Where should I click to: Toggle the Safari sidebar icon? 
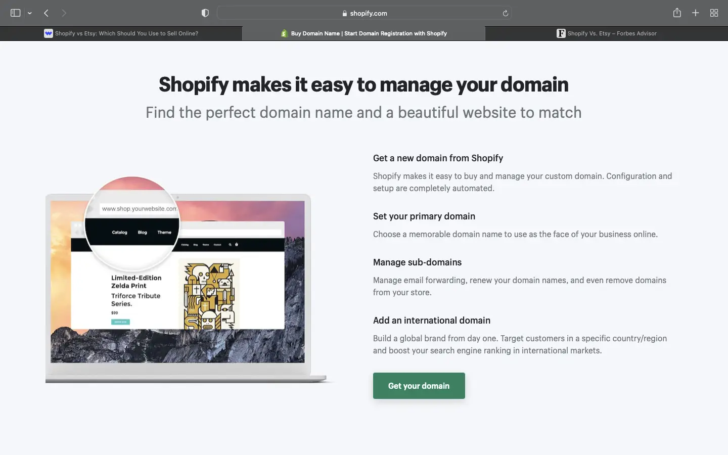pyautogui.click(x=16, y=13)
